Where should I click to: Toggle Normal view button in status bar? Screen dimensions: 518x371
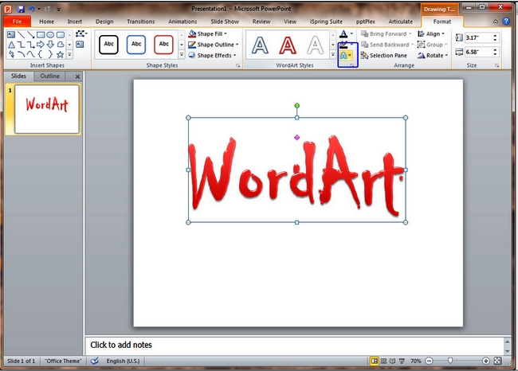pyautogui.click(x=374, y=361)
